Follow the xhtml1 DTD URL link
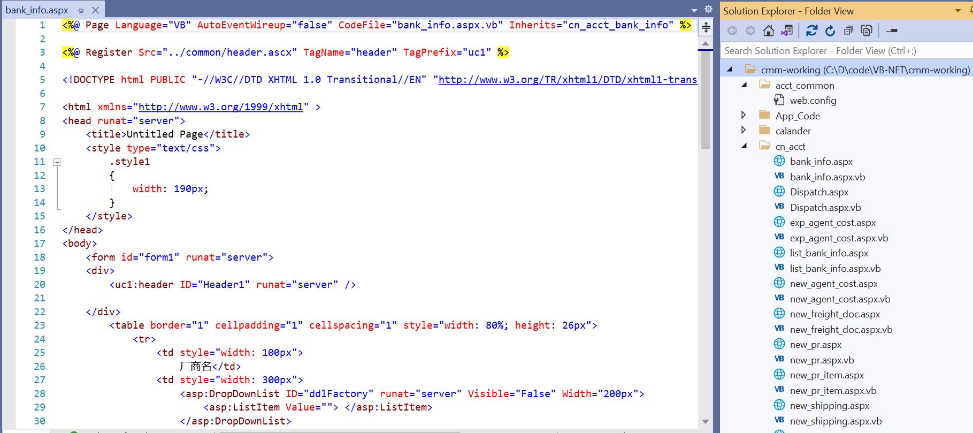 pyautogui.click(x=568, y=80)
